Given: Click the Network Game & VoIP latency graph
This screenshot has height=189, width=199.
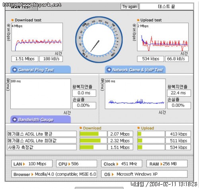Looking at the screenshot, I should pos(135,94).
